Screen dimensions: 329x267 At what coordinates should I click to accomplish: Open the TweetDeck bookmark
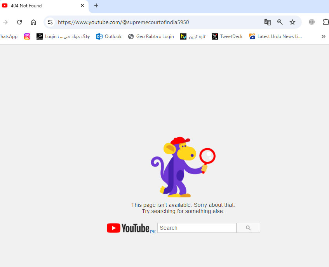[x=227, y=37]
